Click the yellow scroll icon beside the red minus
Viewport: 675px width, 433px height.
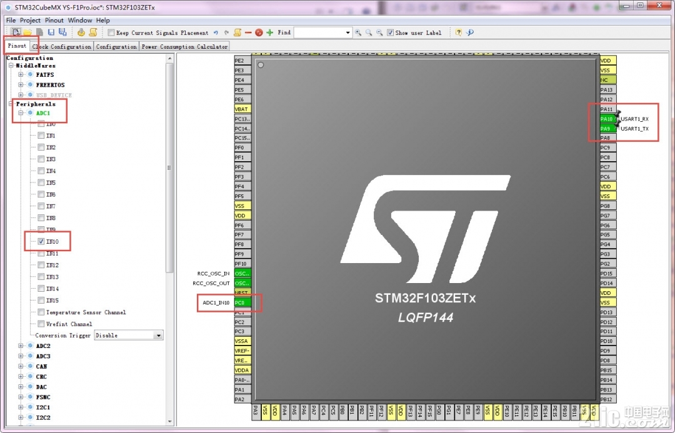(x=237, y=32)
